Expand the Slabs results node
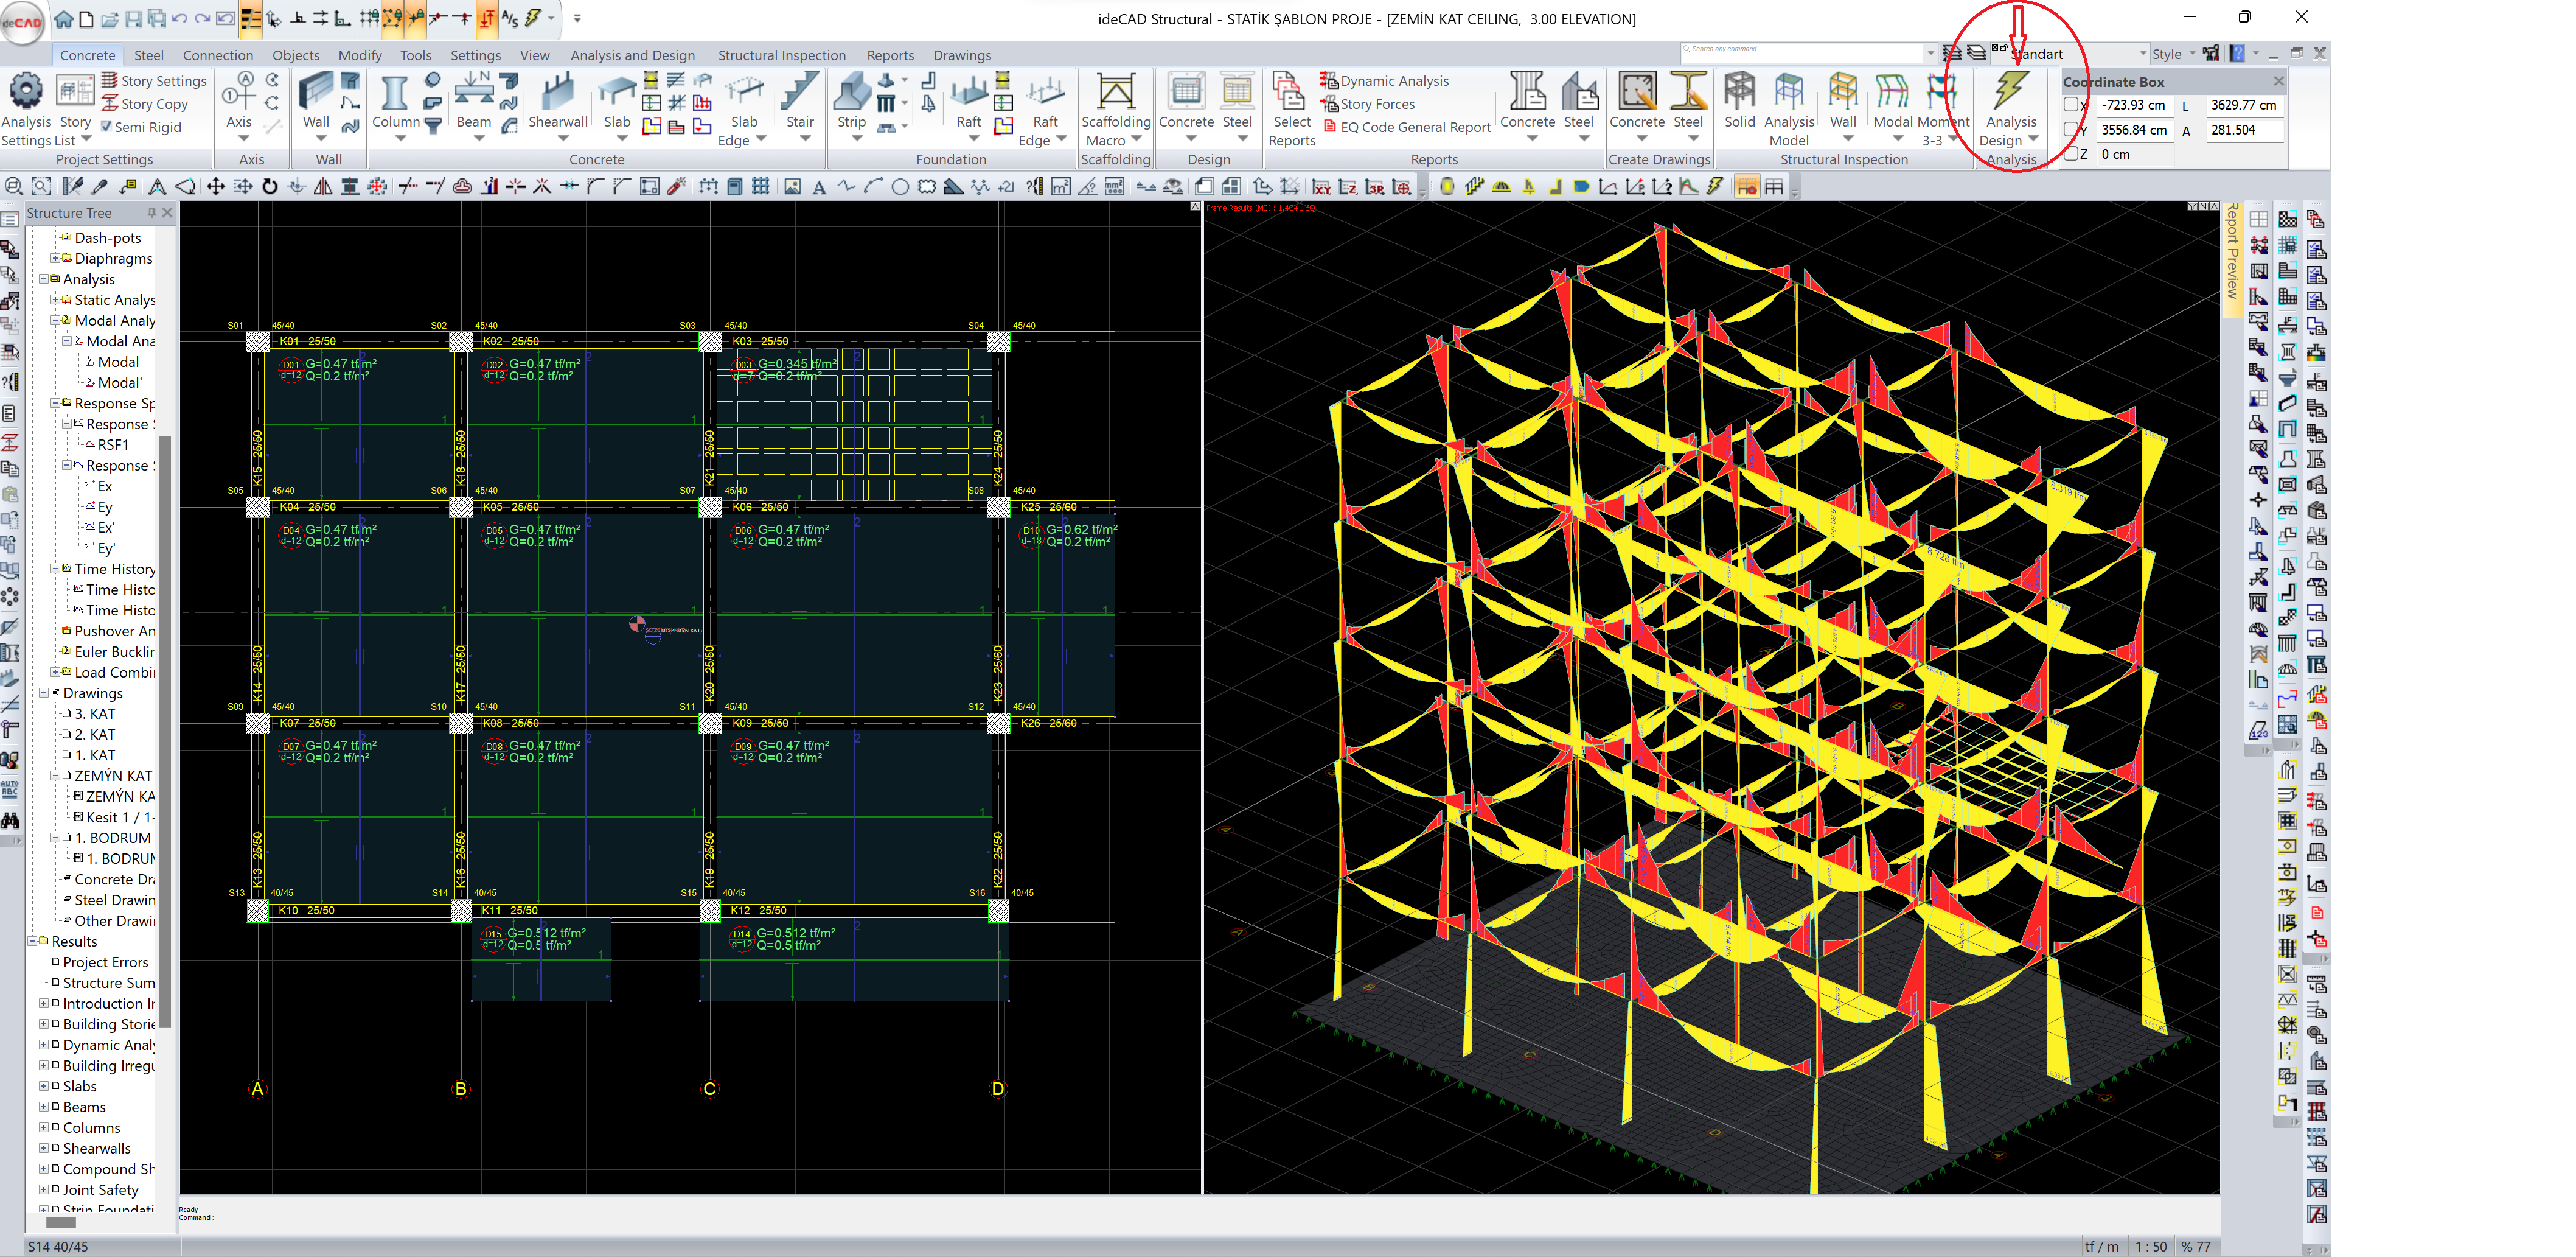 [x=43, y=1086]
